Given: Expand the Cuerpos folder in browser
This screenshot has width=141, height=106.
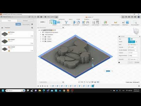Looking at the screenshot, I should coord(41,39).
